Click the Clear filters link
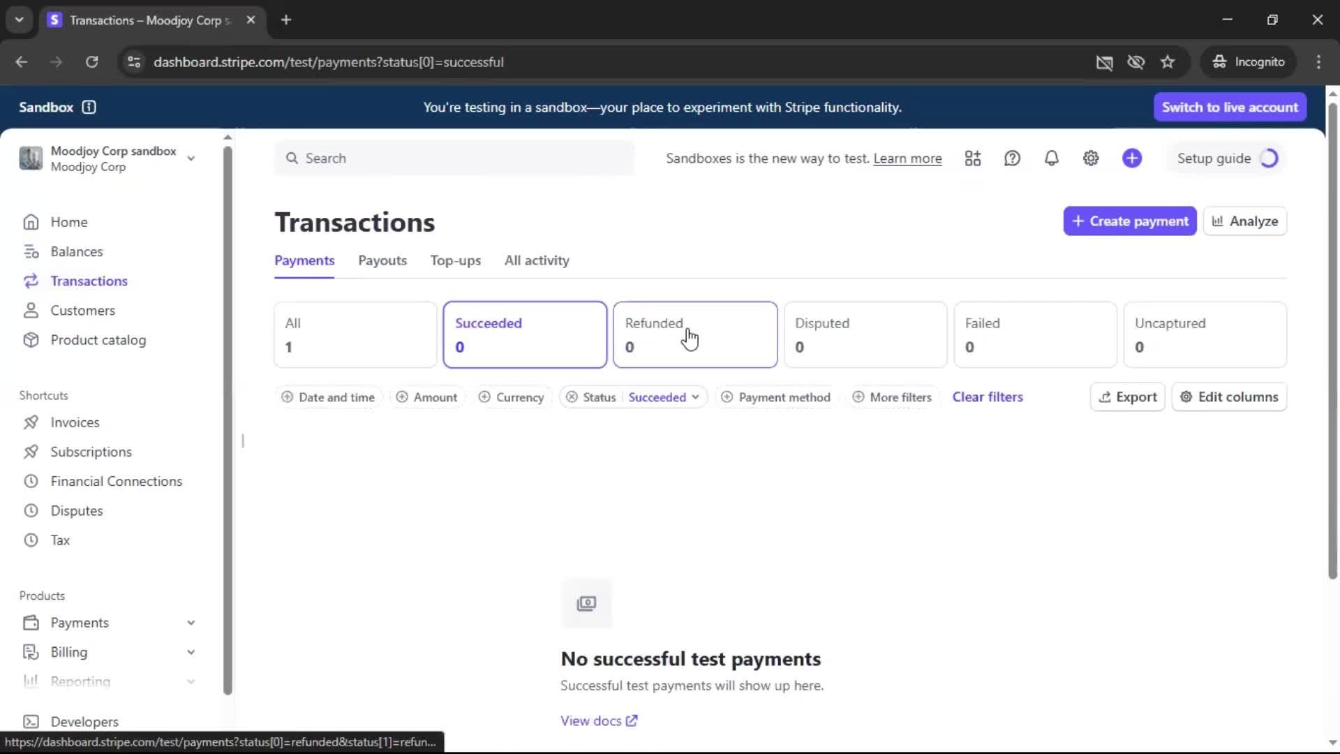The image size is (1340, 754). pyautogui.click(x=987, y=397)
